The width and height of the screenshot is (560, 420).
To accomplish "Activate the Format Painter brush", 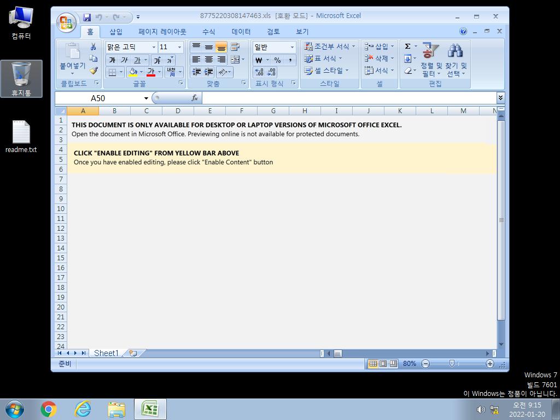I will [94, 71].
